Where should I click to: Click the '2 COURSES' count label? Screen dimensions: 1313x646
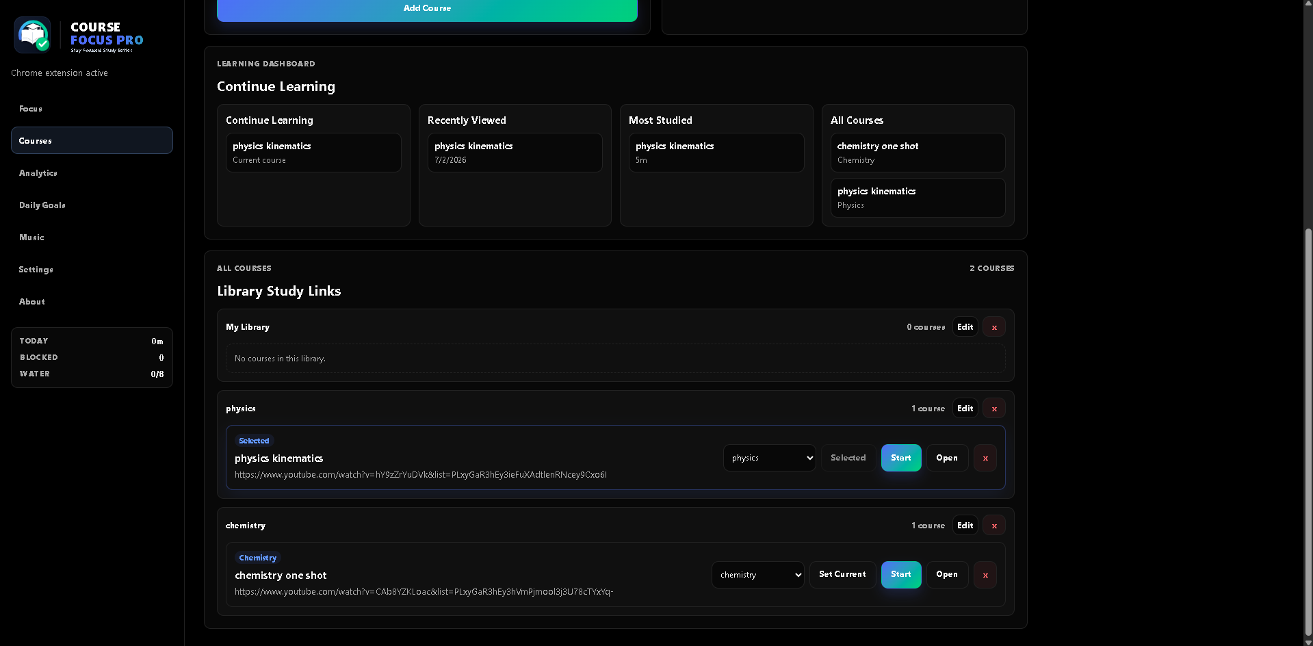point(992,268)
